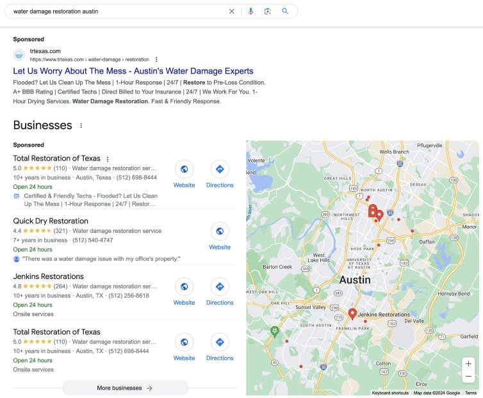The image size is (483, 398).
Task: Open options menu for trtexas.com ad
Action: 156,60
